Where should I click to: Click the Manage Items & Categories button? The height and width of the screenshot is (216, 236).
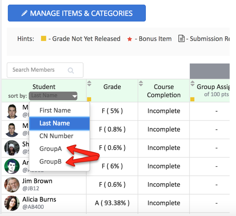(77, 13)
